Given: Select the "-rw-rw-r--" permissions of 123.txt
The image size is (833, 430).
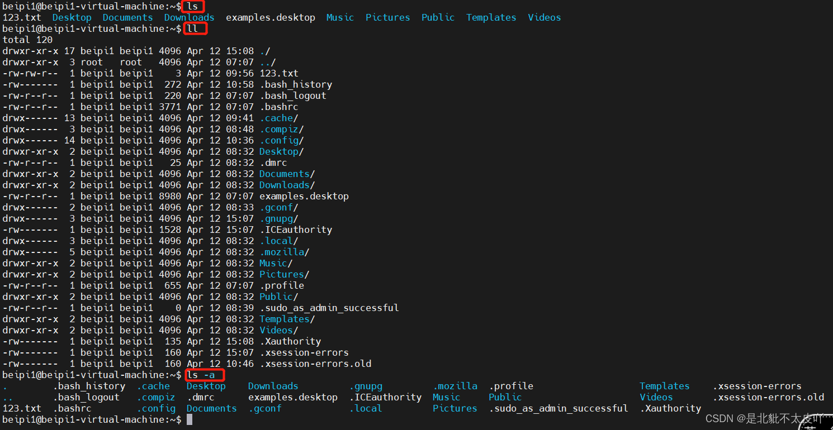Looking at the screenshot, I should click(30, 73).
